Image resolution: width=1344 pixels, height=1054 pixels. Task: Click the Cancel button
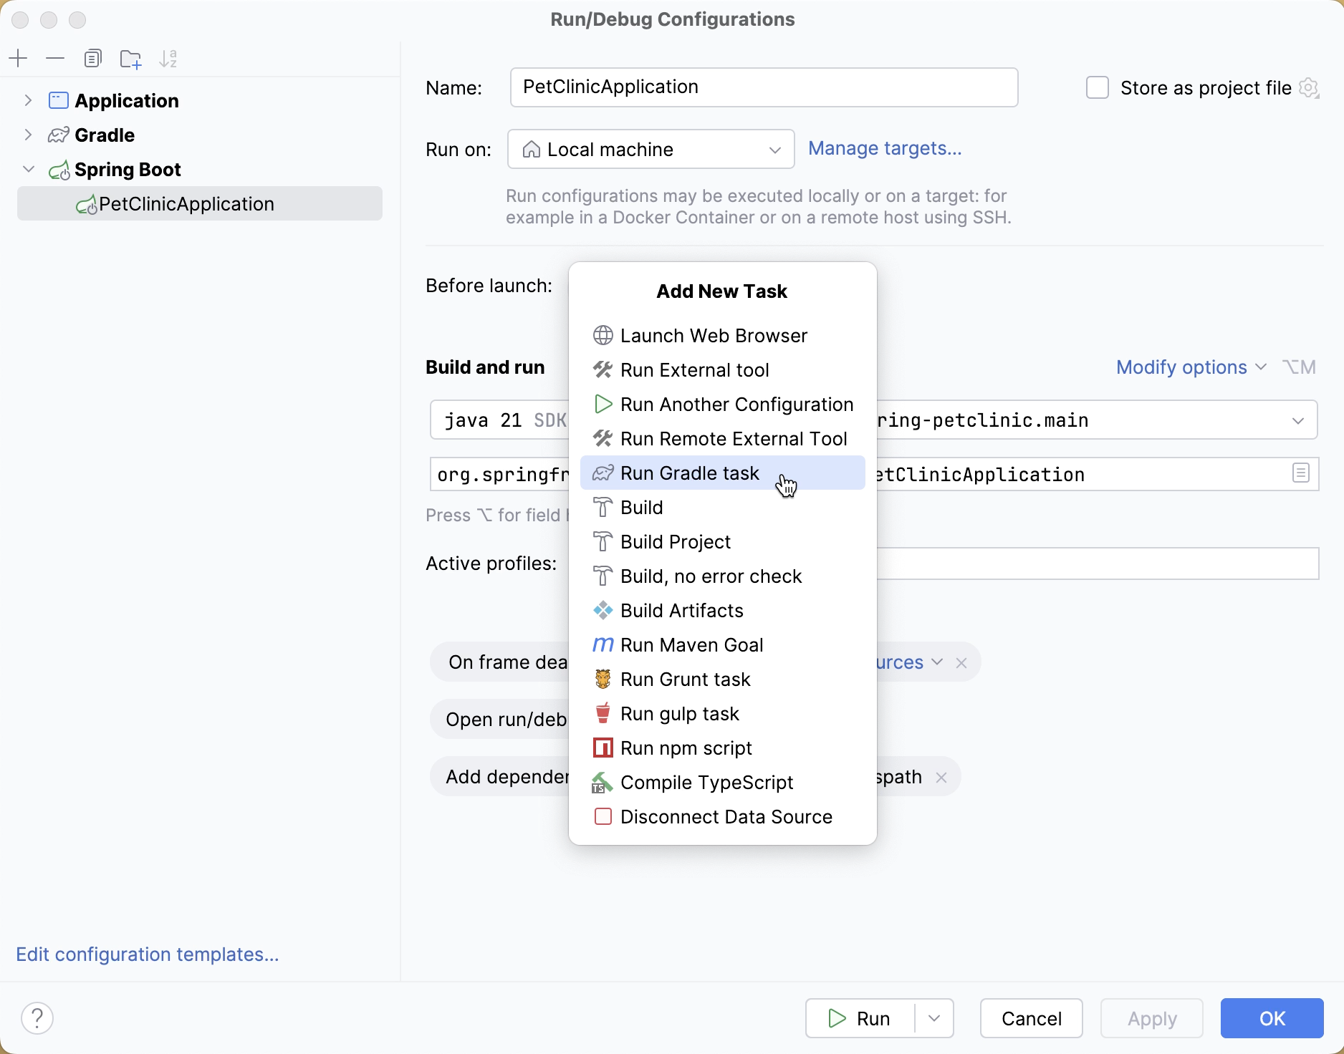[1031, 1018]
